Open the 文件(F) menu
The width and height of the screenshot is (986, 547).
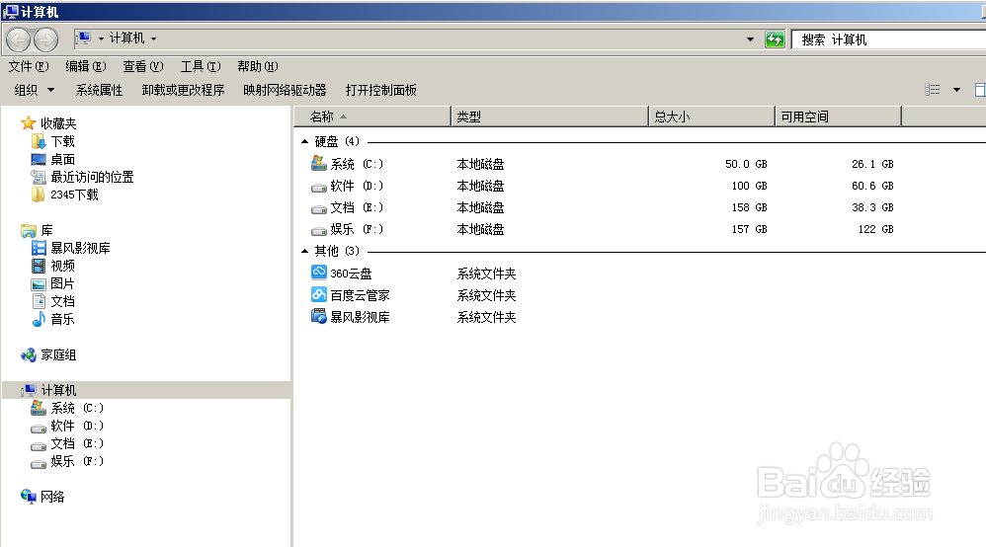coord(29,66)
